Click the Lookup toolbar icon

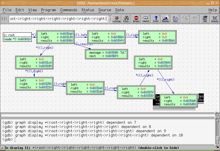coord(117,19)
